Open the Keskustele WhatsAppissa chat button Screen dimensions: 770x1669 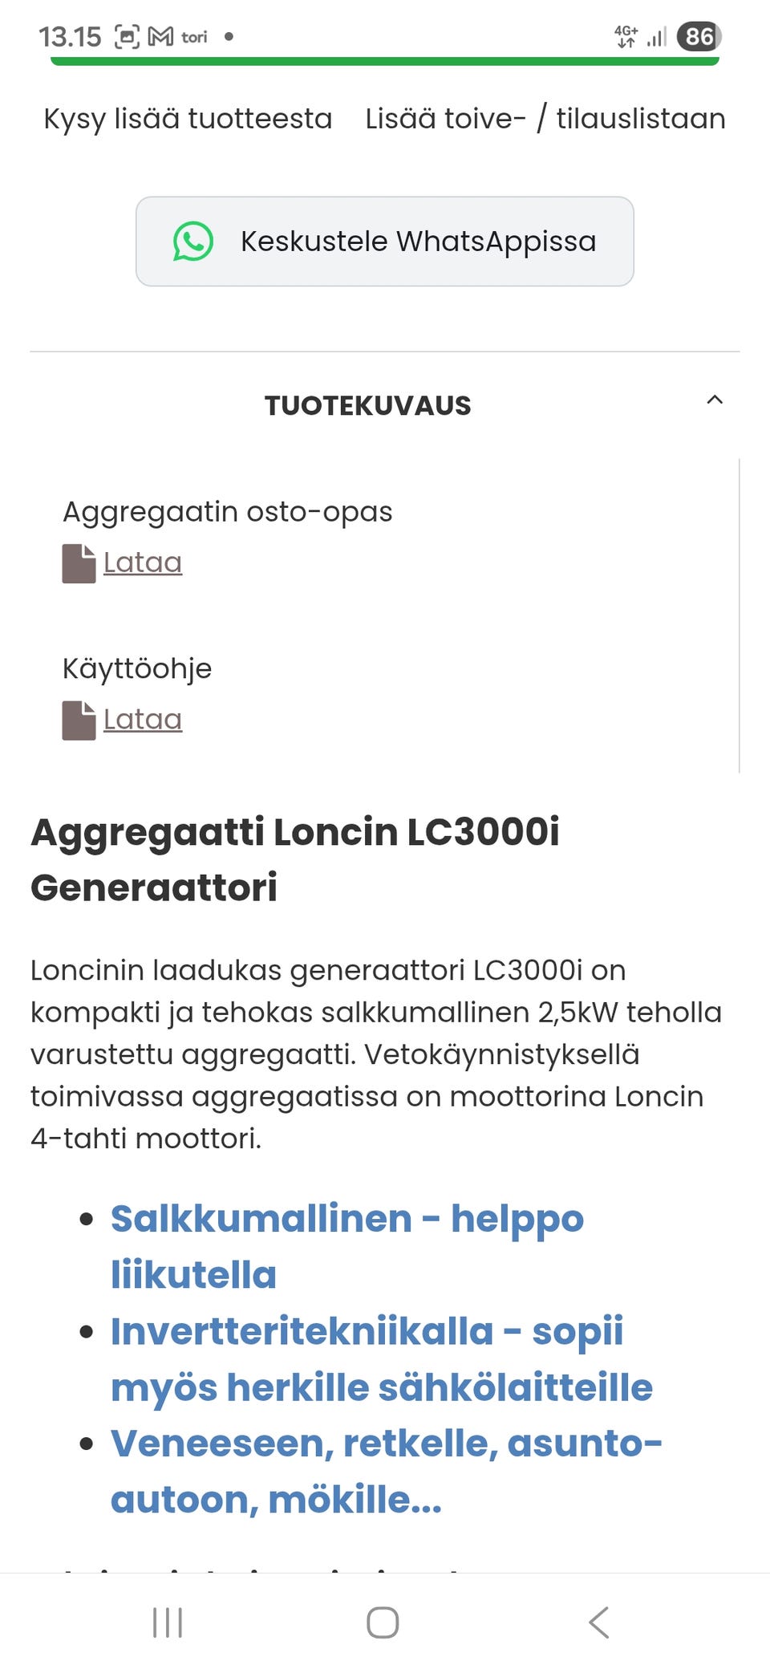click(x=385, y=242)
